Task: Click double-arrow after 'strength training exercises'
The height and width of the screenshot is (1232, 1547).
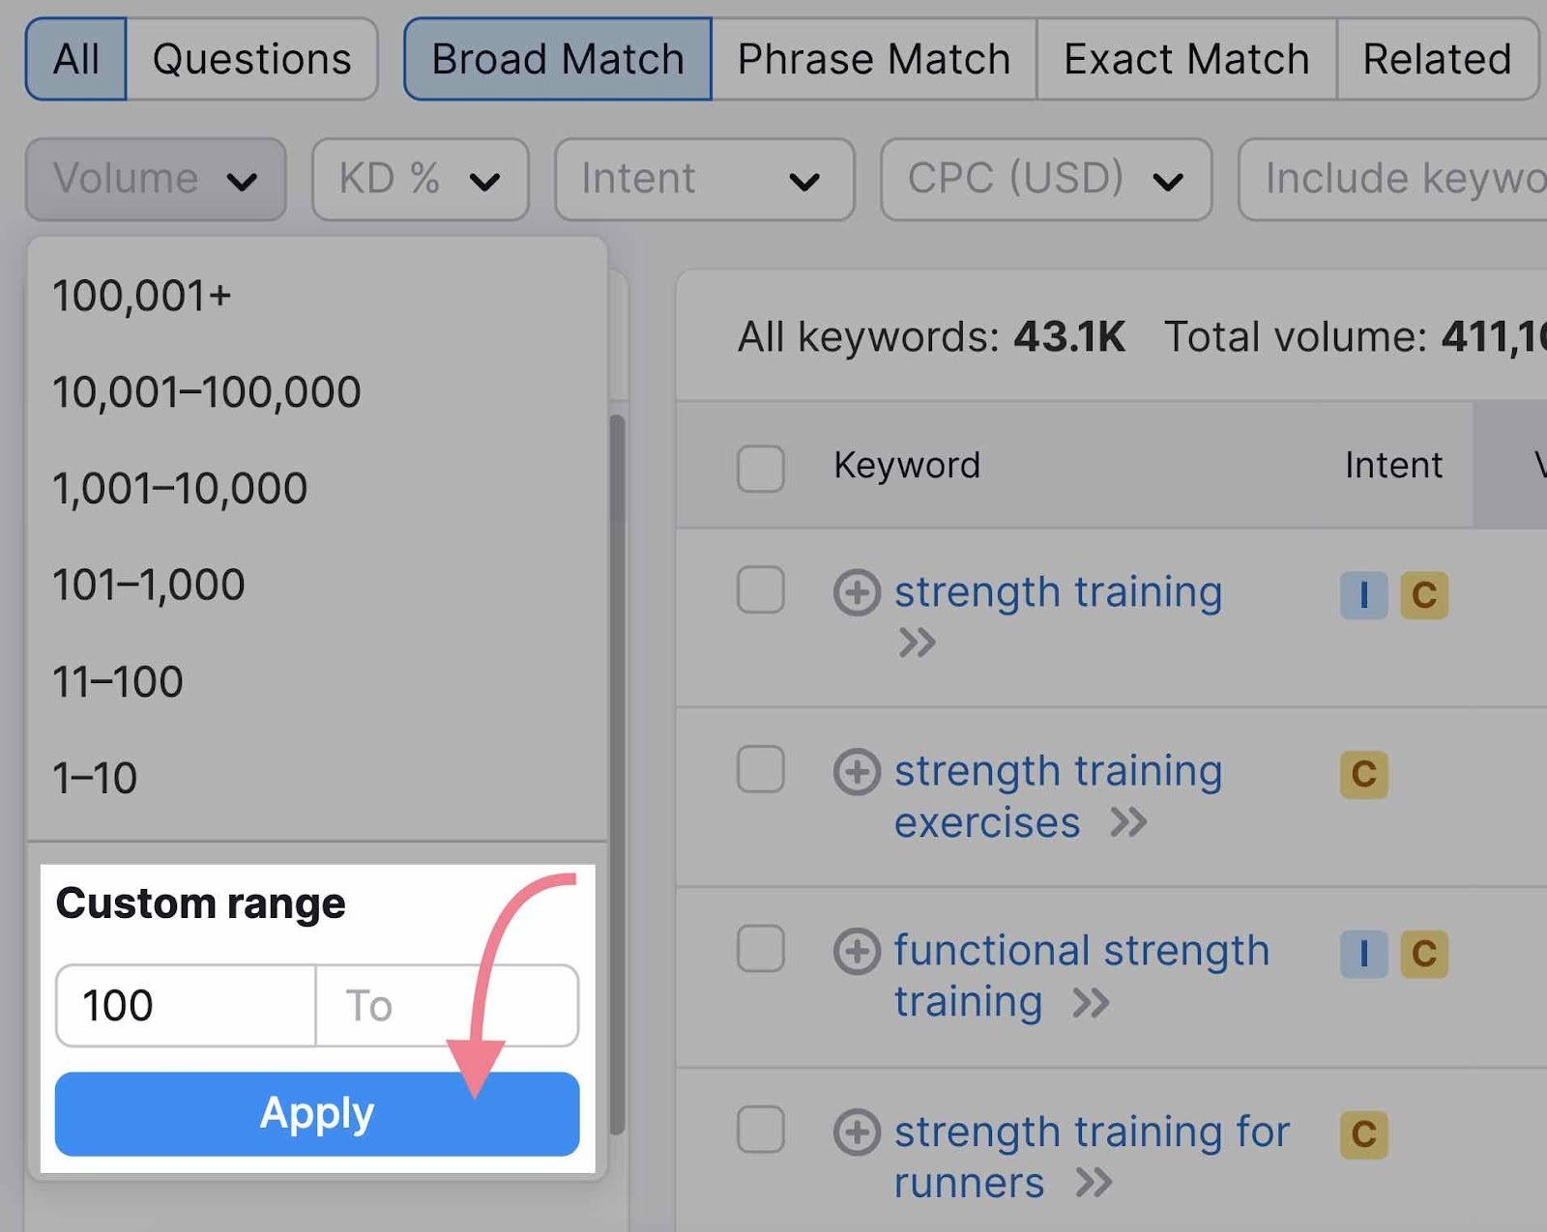Action: coord(1128,823)
